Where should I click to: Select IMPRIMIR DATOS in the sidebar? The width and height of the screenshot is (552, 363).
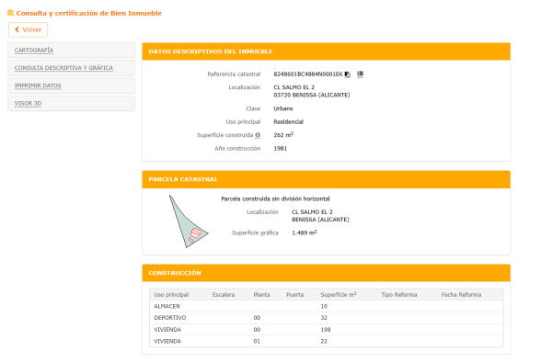tap(71, 85)
